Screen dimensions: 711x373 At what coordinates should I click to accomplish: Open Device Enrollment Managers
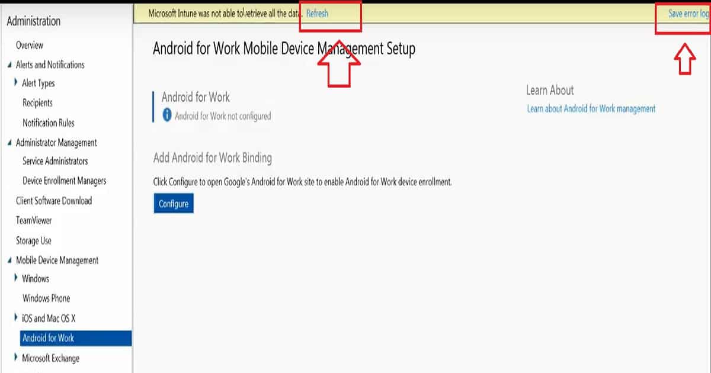point(65,181)
